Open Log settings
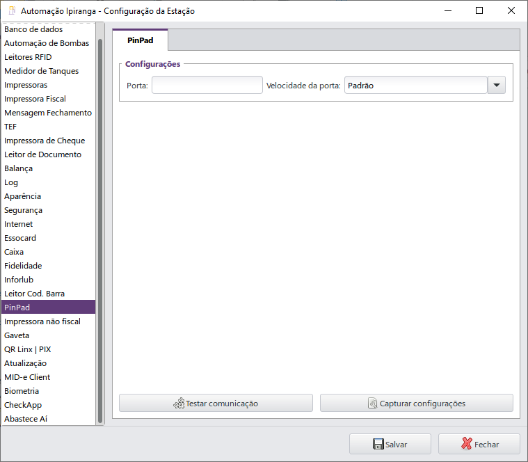This screenshot has width=528, height=462. 49,182
